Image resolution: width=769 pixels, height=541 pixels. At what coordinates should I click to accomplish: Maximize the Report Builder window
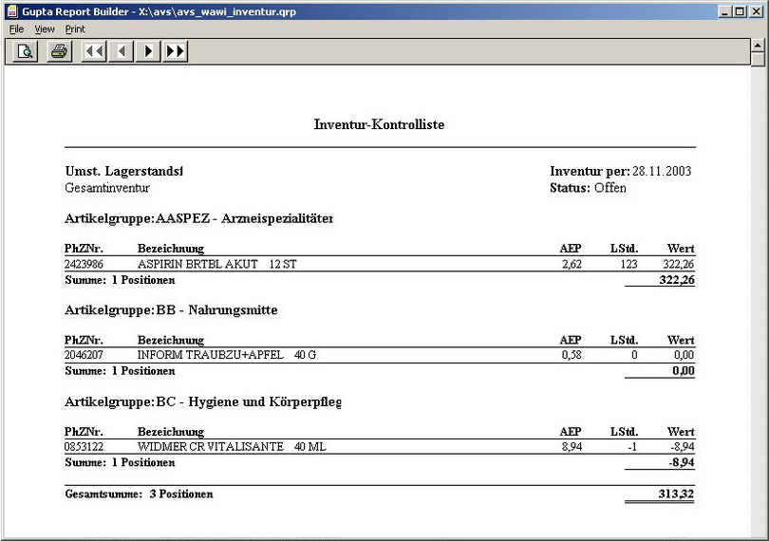741,10
